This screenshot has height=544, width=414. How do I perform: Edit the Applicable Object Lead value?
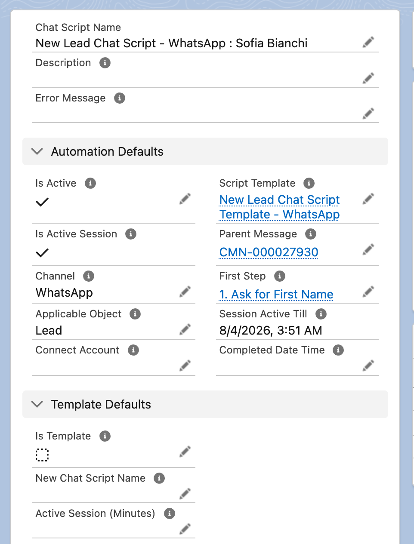(x=185, y=329)
